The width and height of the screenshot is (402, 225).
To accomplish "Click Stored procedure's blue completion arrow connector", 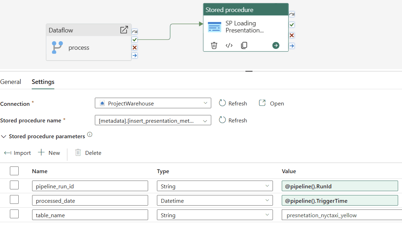I will click(292, 46).
